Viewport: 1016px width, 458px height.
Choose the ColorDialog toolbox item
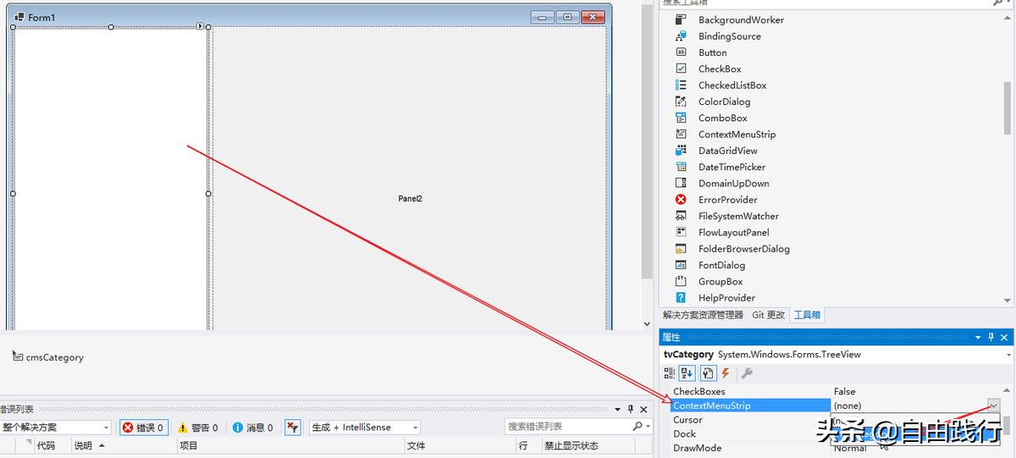click(724, 102)
